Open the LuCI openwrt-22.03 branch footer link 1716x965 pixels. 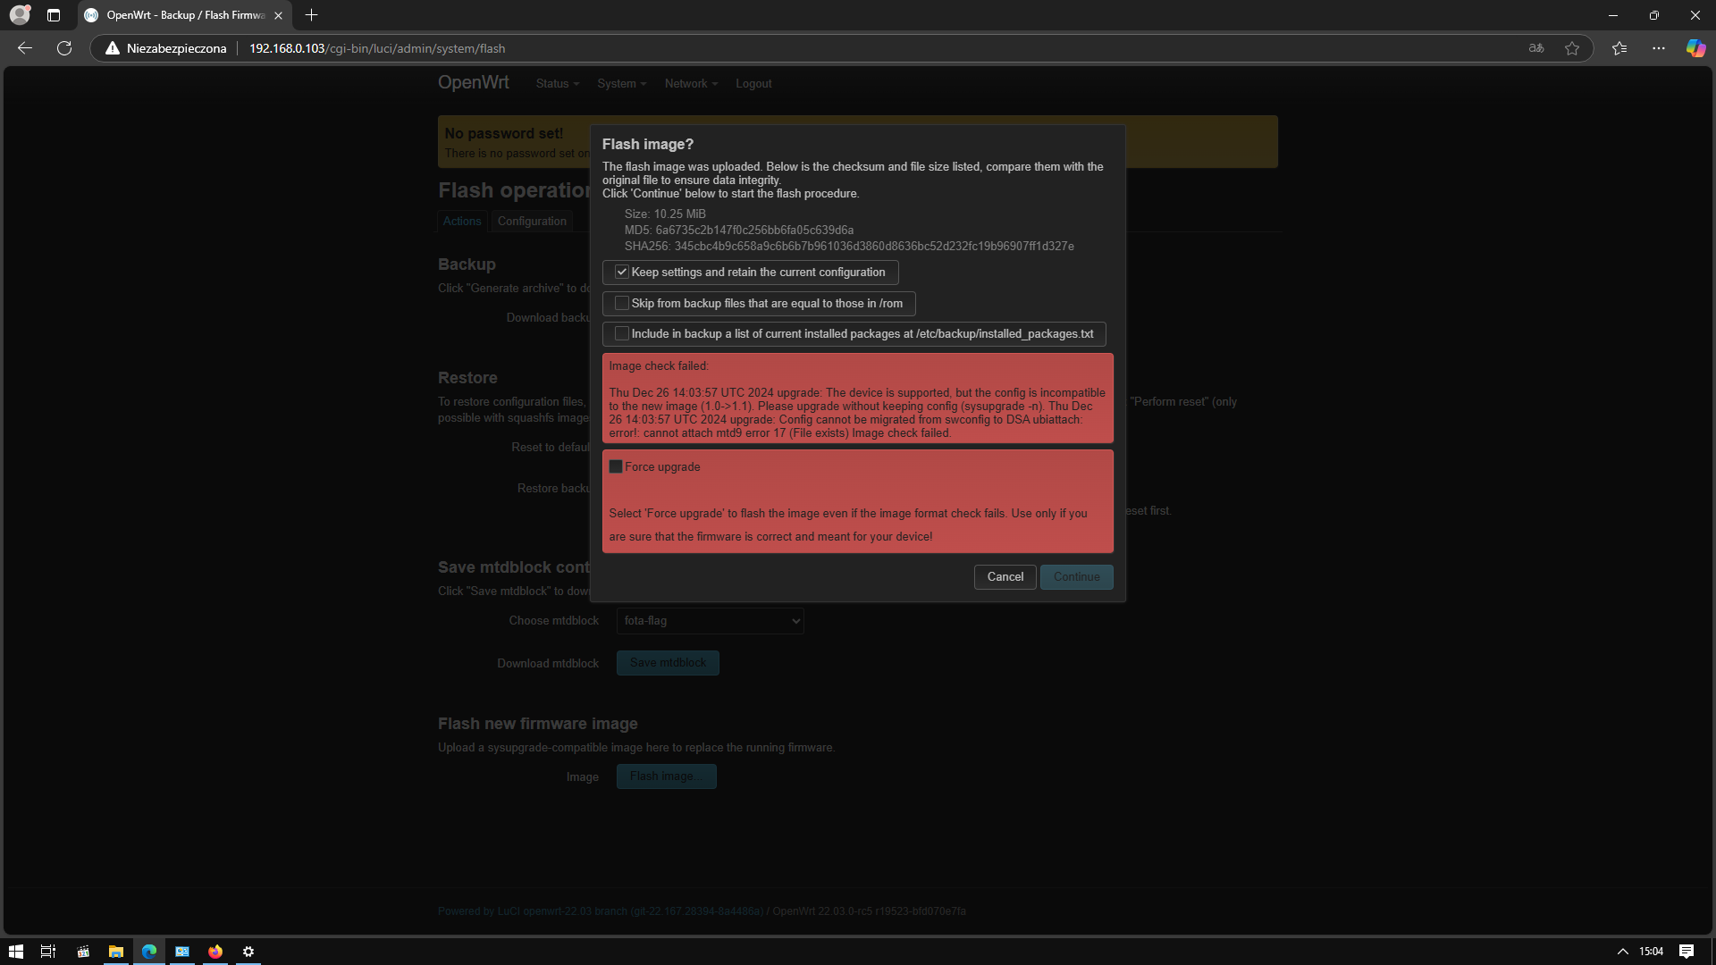pos(601,911)
